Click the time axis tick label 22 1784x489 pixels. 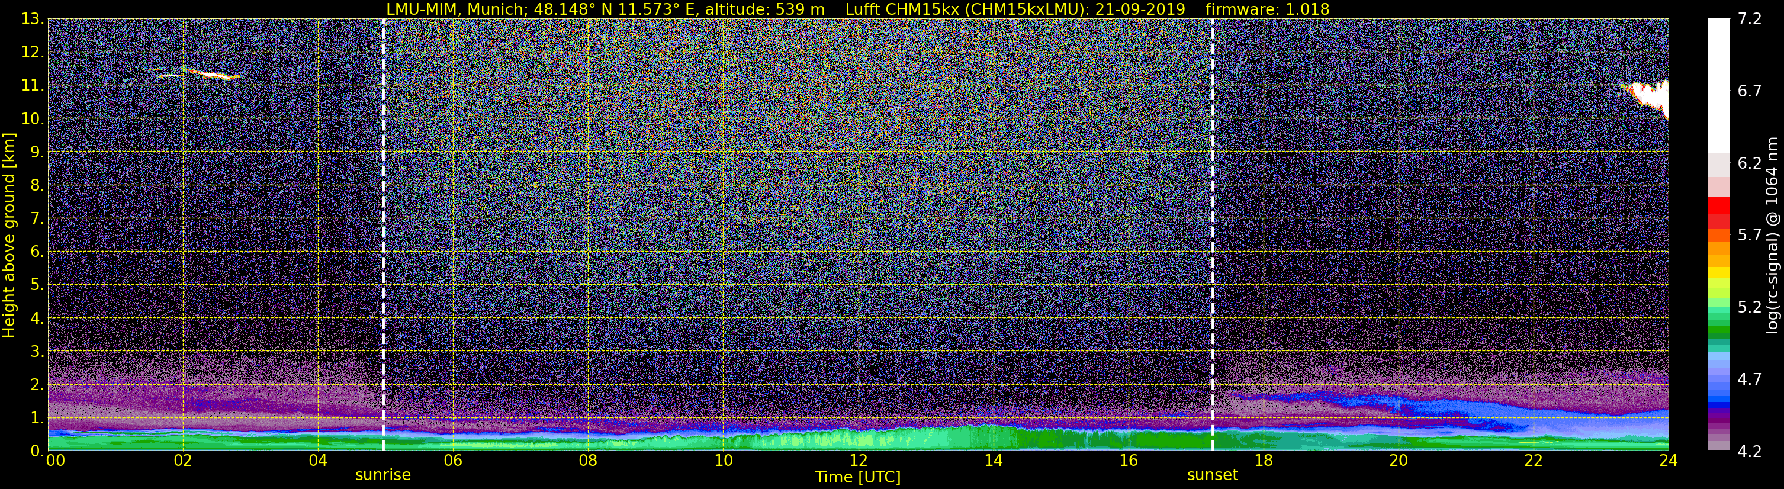[x=1534, y=461]
